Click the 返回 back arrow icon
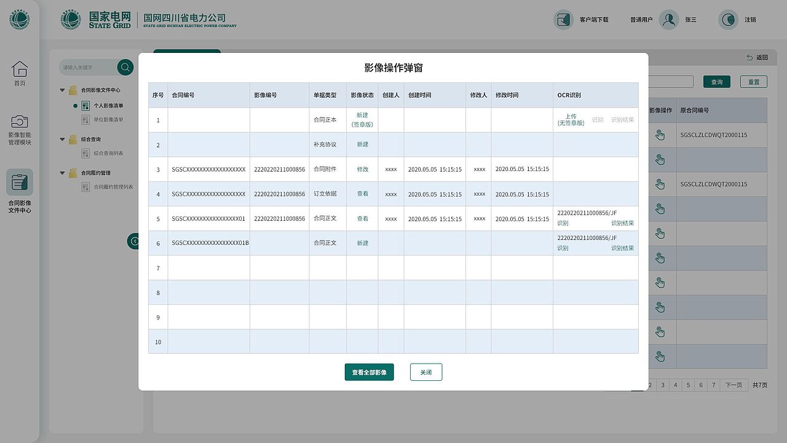This screenshot has width=787, height=443. [x=749, y=57]
